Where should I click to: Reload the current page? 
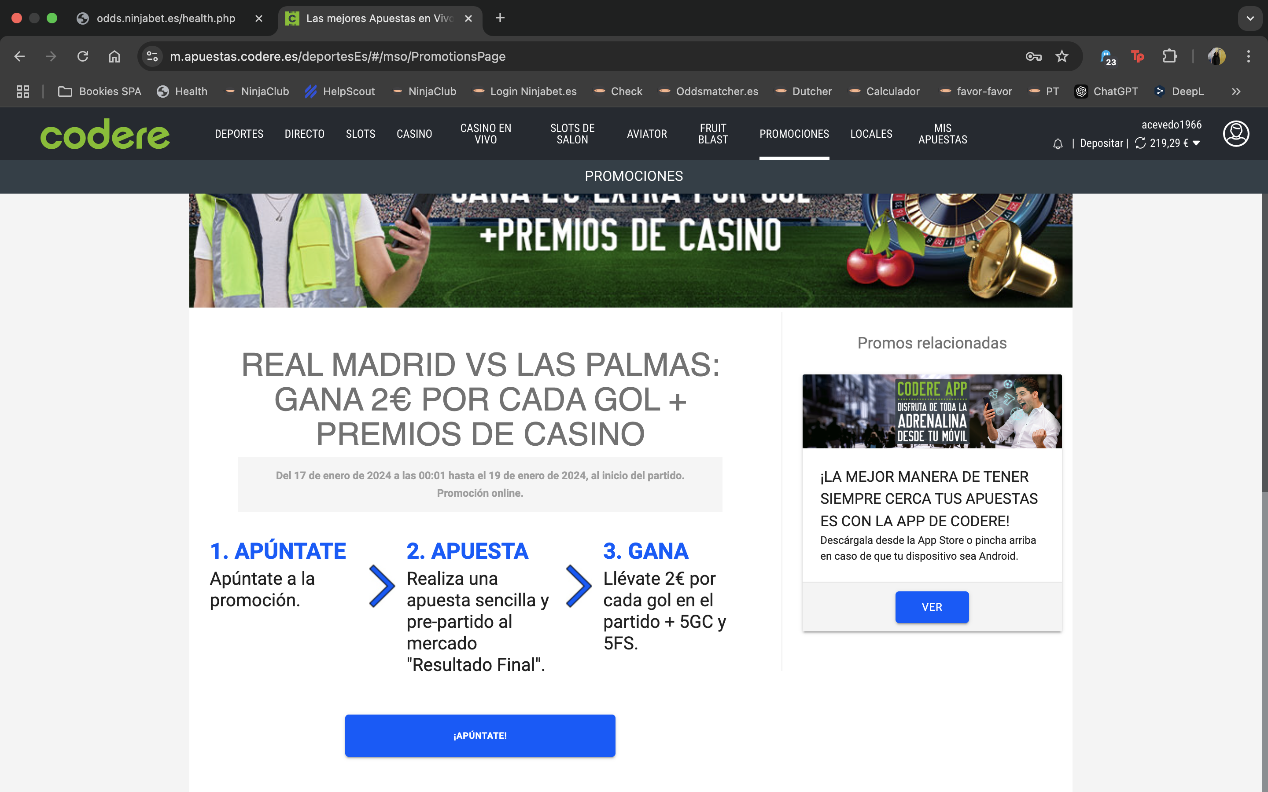(83, 56)
